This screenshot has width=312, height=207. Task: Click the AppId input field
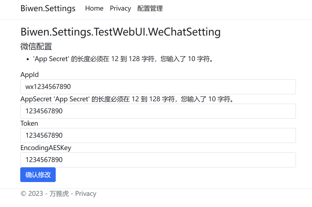pyautogui.click(x=158, y=87)
